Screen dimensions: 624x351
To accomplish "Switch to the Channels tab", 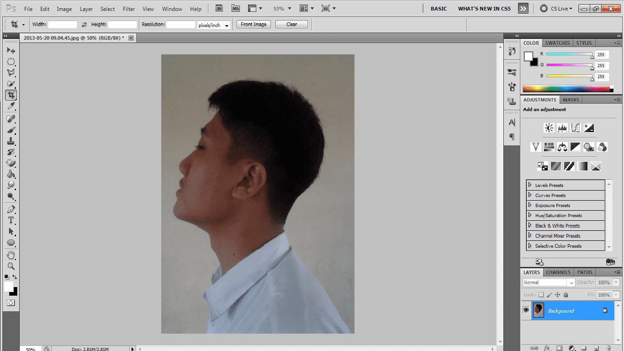I will (x=558, y=272).
